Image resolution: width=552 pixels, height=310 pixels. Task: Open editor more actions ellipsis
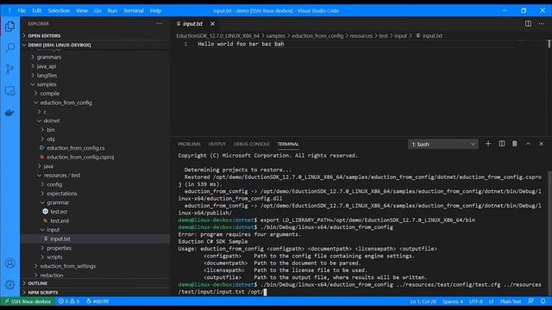(542, 23)
